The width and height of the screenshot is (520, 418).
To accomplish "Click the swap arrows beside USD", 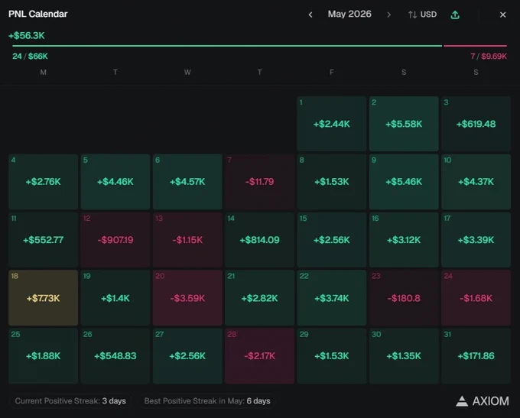I will point(412,15).
